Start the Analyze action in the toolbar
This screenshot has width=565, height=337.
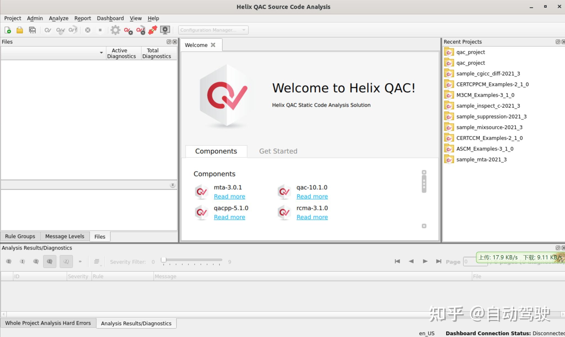point(48,30)
